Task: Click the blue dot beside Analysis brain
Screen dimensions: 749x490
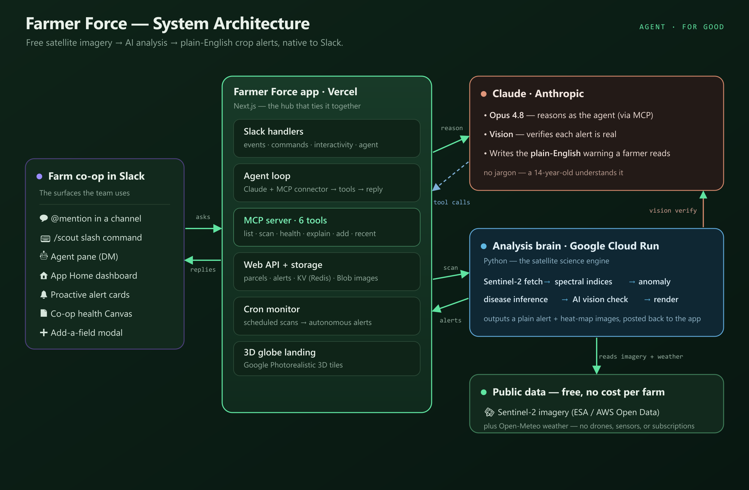Action: (x=484, y=246)
